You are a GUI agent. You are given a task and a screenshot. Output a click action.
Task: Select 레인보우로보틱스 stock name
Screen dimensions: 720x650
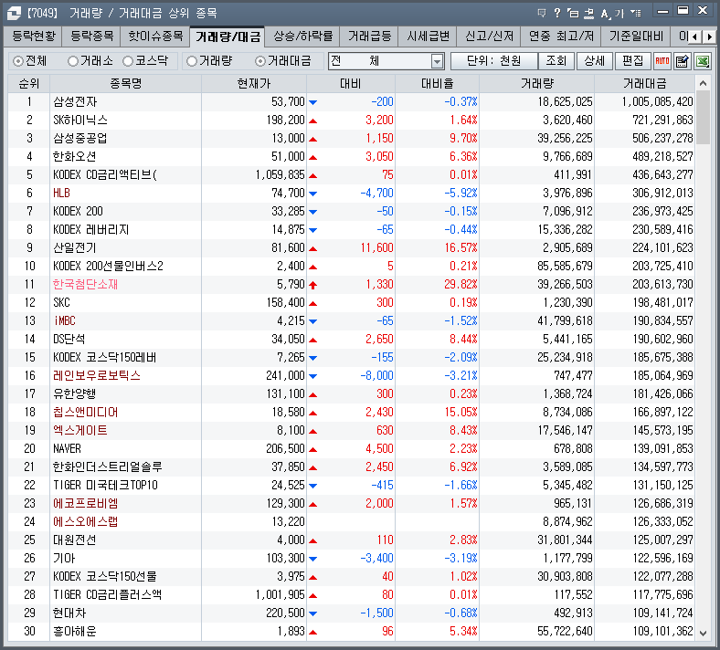click(97, 376)
